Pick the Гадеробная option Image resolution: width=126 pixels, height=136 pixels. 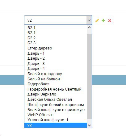click(x=56, y=84)
